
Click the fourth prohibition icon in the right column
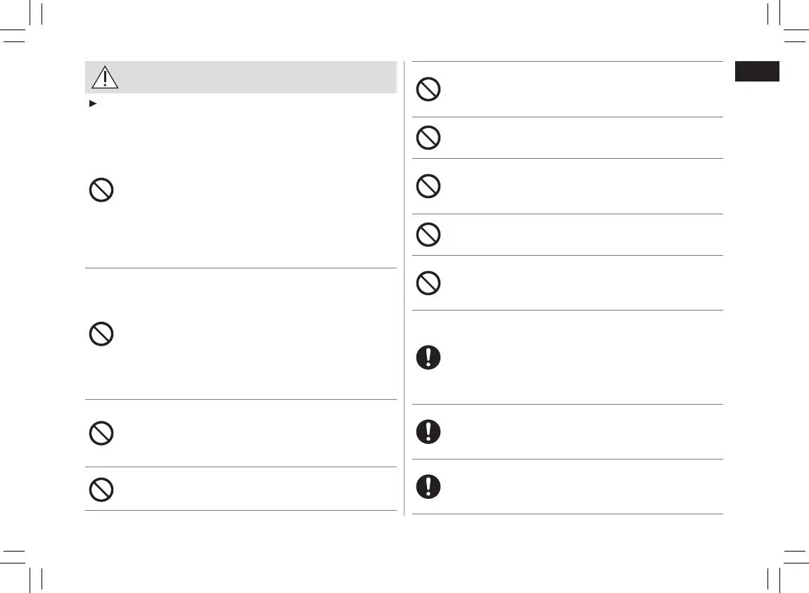click(x=428, y=235)
